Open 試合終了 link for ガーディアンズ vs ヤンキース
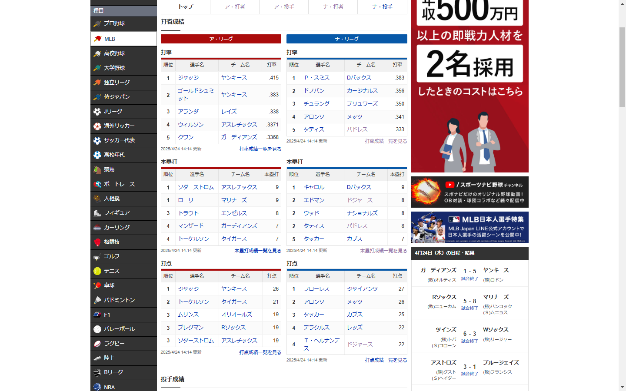626x391 pixels. click(469, 279)
